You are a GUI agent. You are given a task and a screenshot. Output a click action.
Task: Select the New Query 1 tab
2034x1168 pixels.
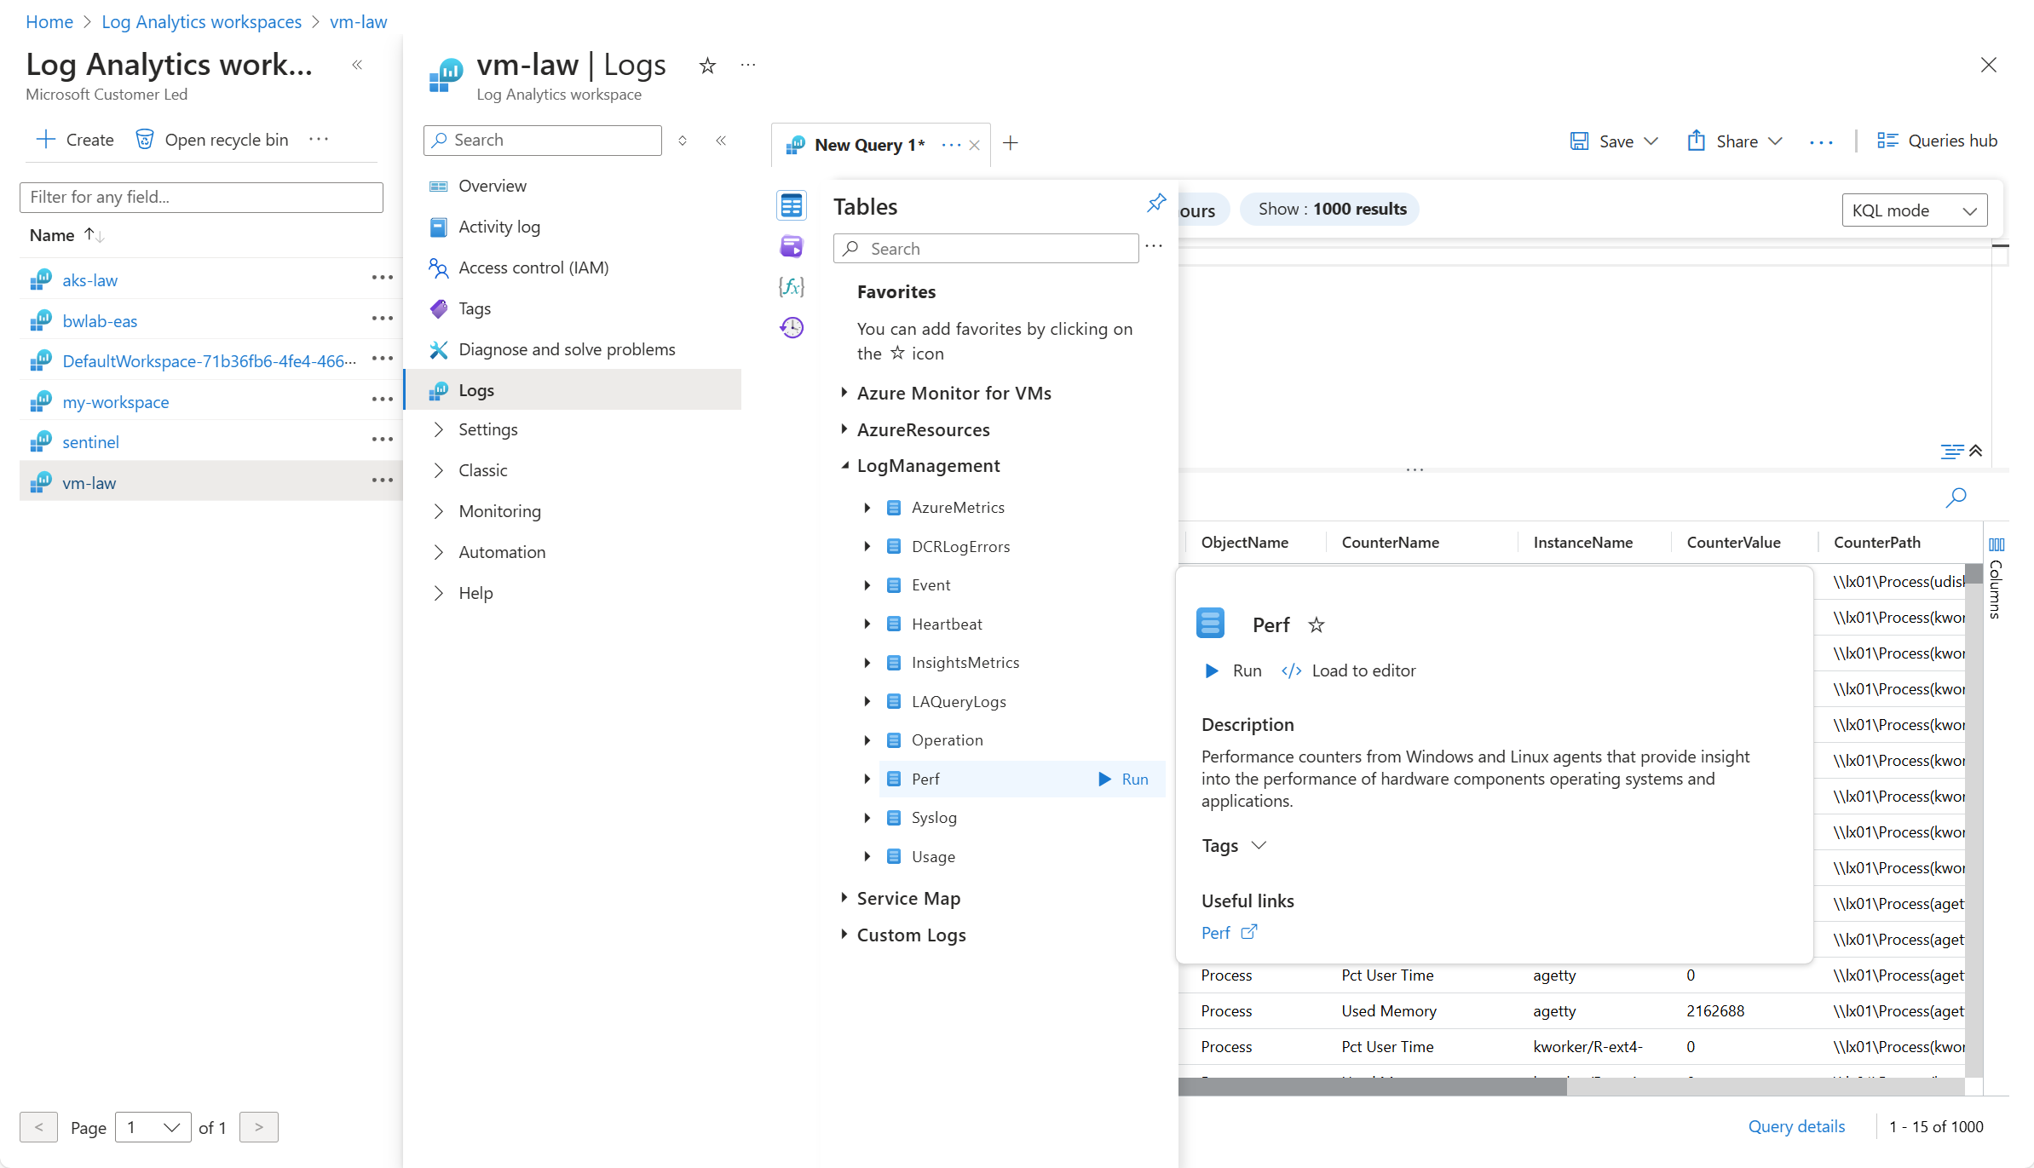[868, 145]
